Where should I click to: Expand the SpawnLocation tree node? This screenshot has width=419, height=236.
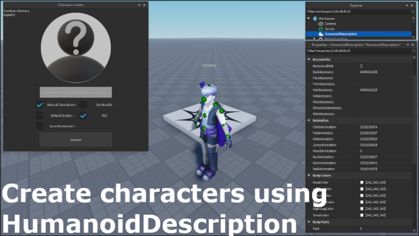314,39
